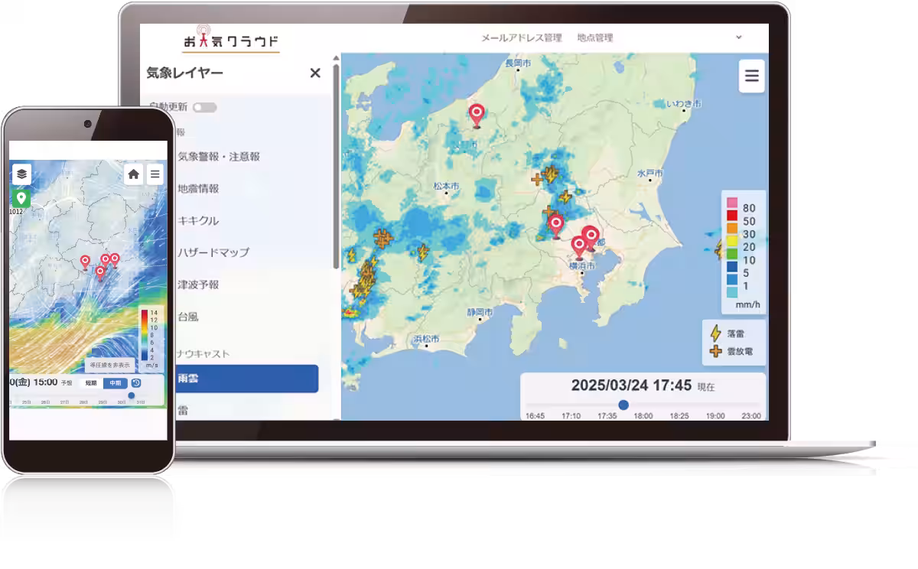Tap the green location pin button on the phone
The height and width of the screenshot is (569, 918).
tap(21, 197)
